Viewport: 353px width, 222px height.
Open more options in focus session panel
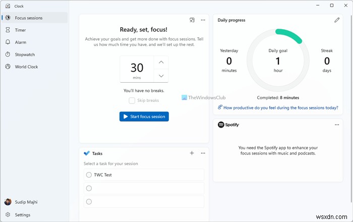pyautogui.click(x=203, y=20)
